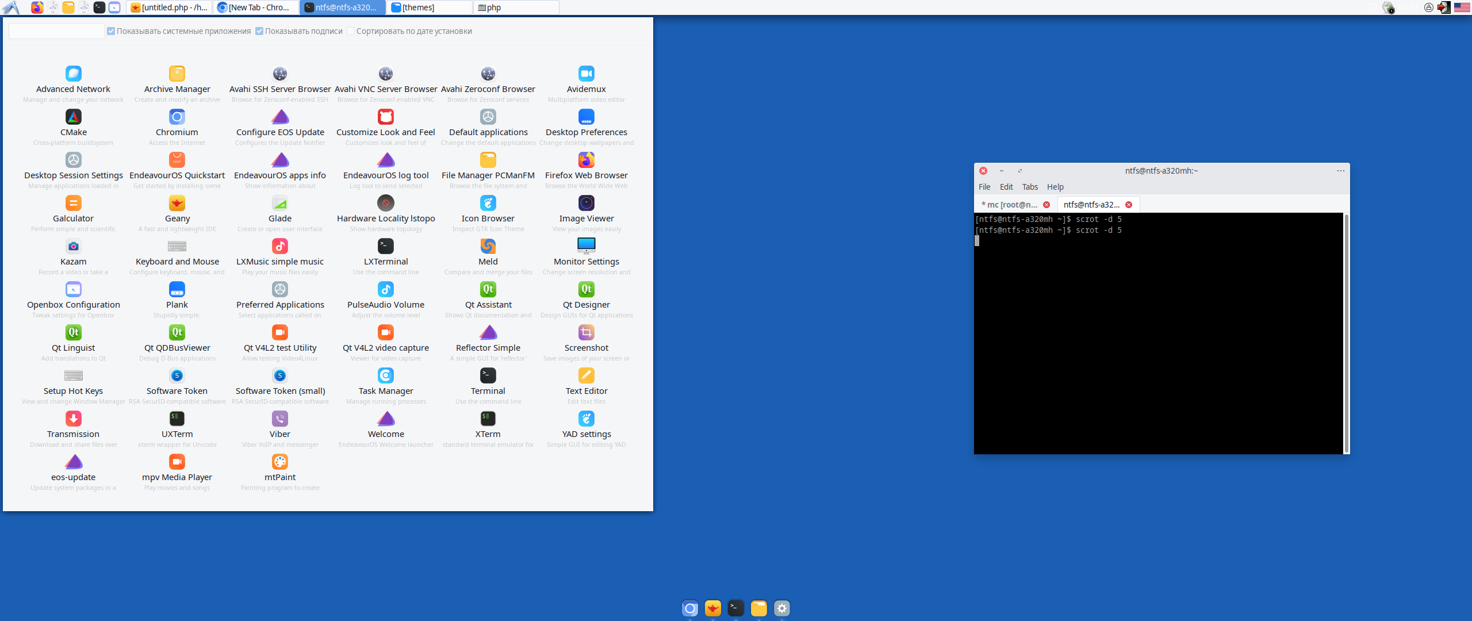Open Icon Browser app
Image resolution: width=1472 pixels, height=621 pixels.
(x=488, y=203)
